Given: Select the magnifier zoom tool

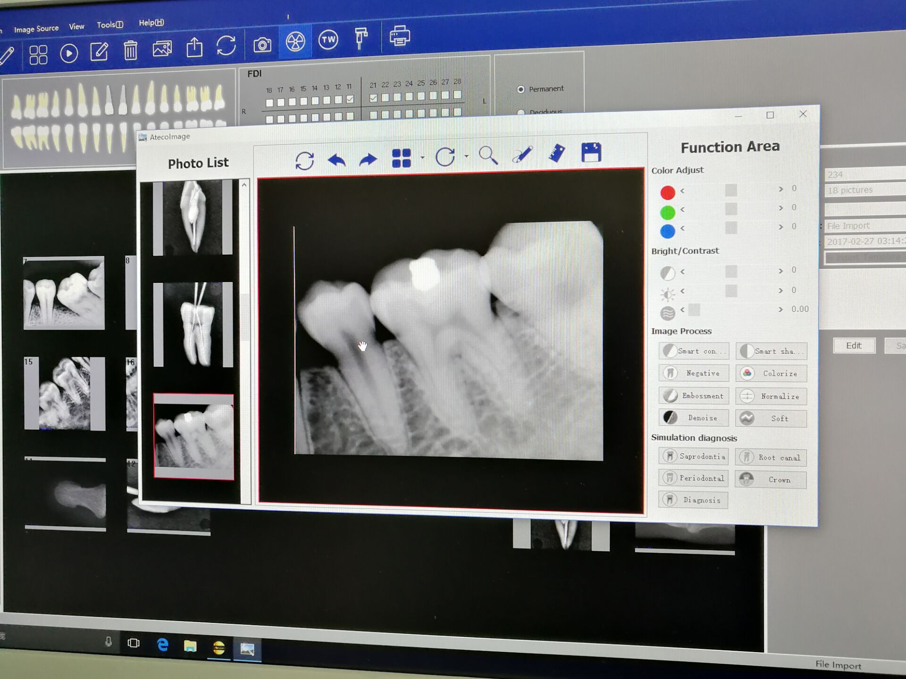Looking at the screenshot, I should pyautogui.click(x=488, y=155).
